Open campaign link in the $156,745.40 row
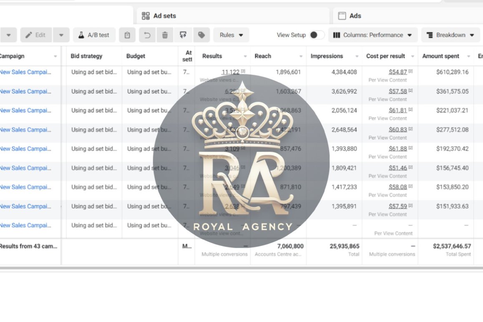The width and height of the screenshot is (483, 322). 25,168
